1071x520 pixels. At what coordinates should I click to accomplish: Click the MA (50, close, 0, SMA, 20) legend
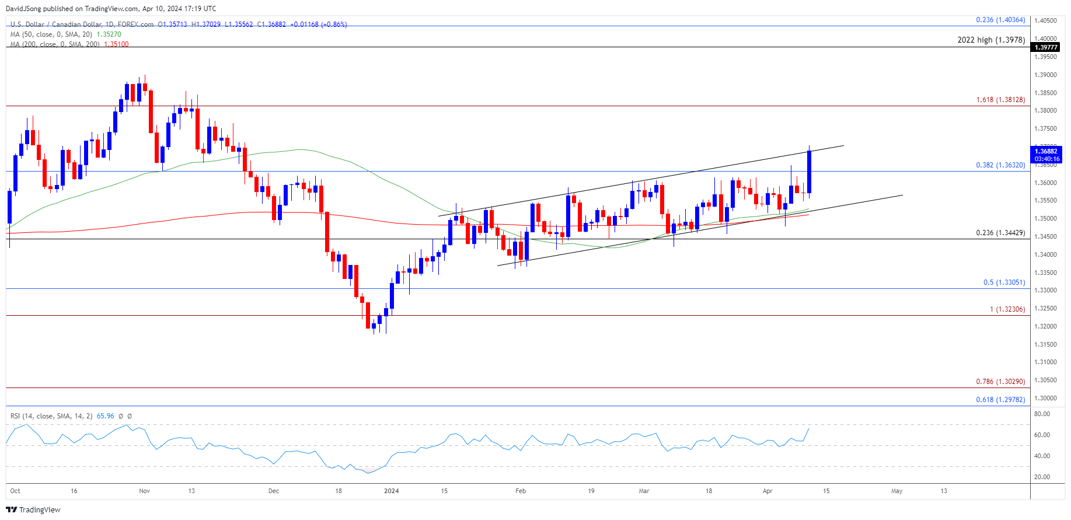click(x=51, y=34)
